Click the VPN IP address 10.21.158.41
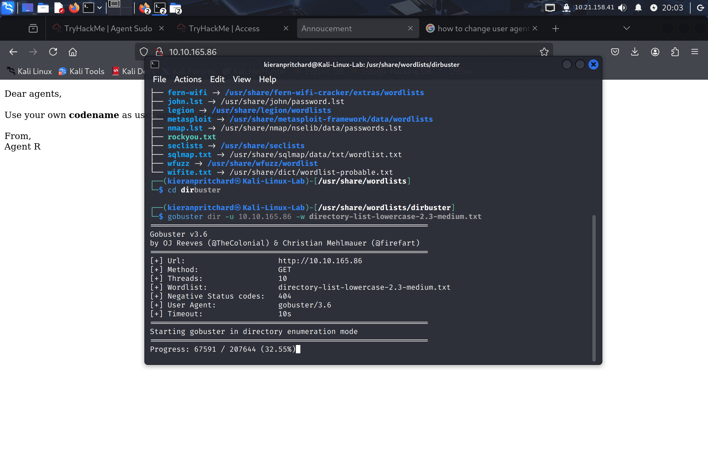Screen dimensions: 708x460 click(x=594, y=7)
